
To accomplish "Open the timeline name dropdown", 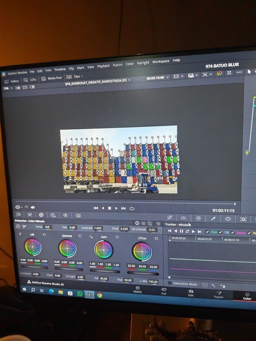I will (129, 80).
